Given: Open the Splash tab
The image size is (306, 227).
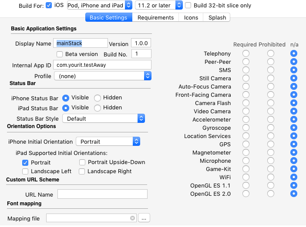Looking at the screenshot, I should (217, 18).
